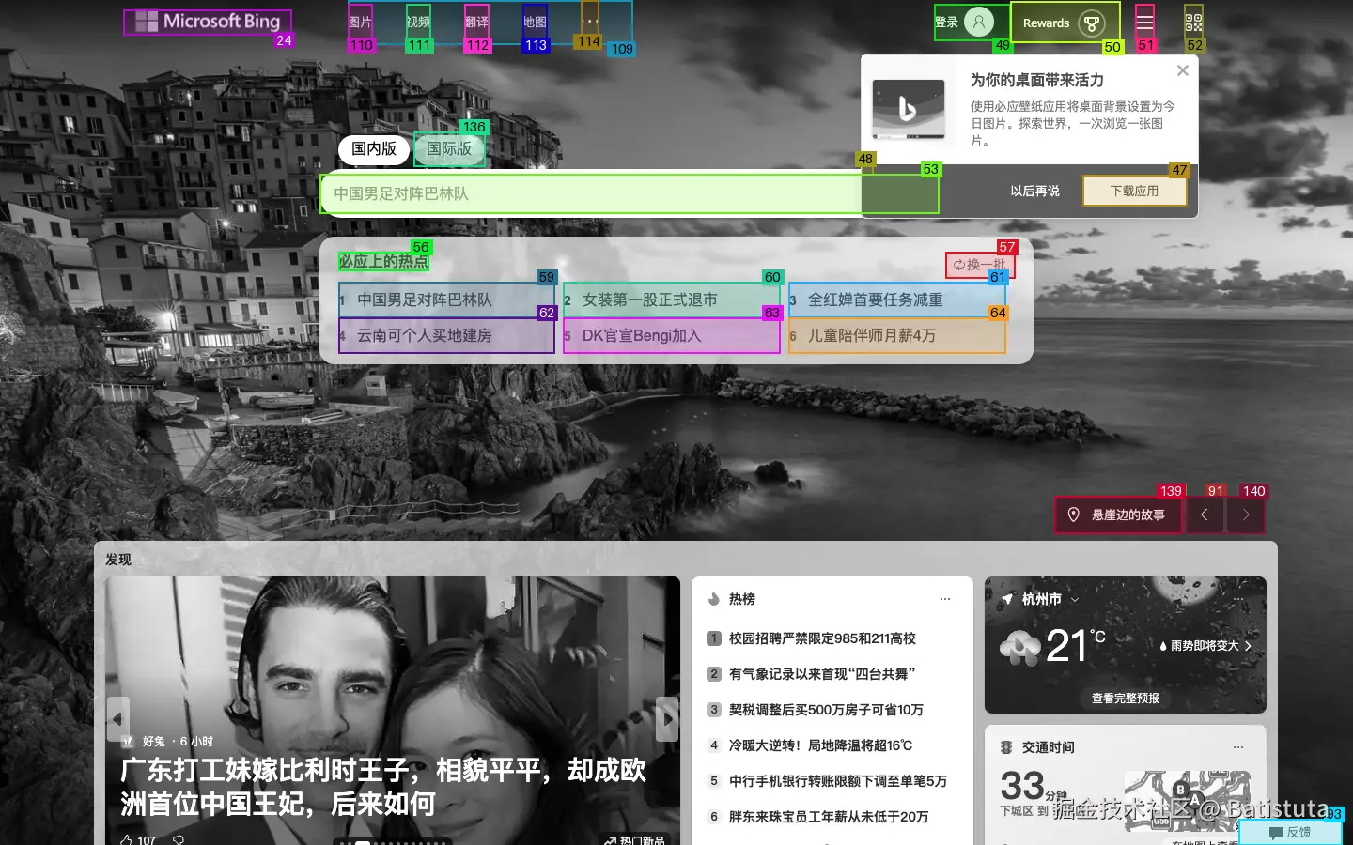Click the traffic route map thumbnail
Screen dimensions: 1353x845
(1188, 800)
